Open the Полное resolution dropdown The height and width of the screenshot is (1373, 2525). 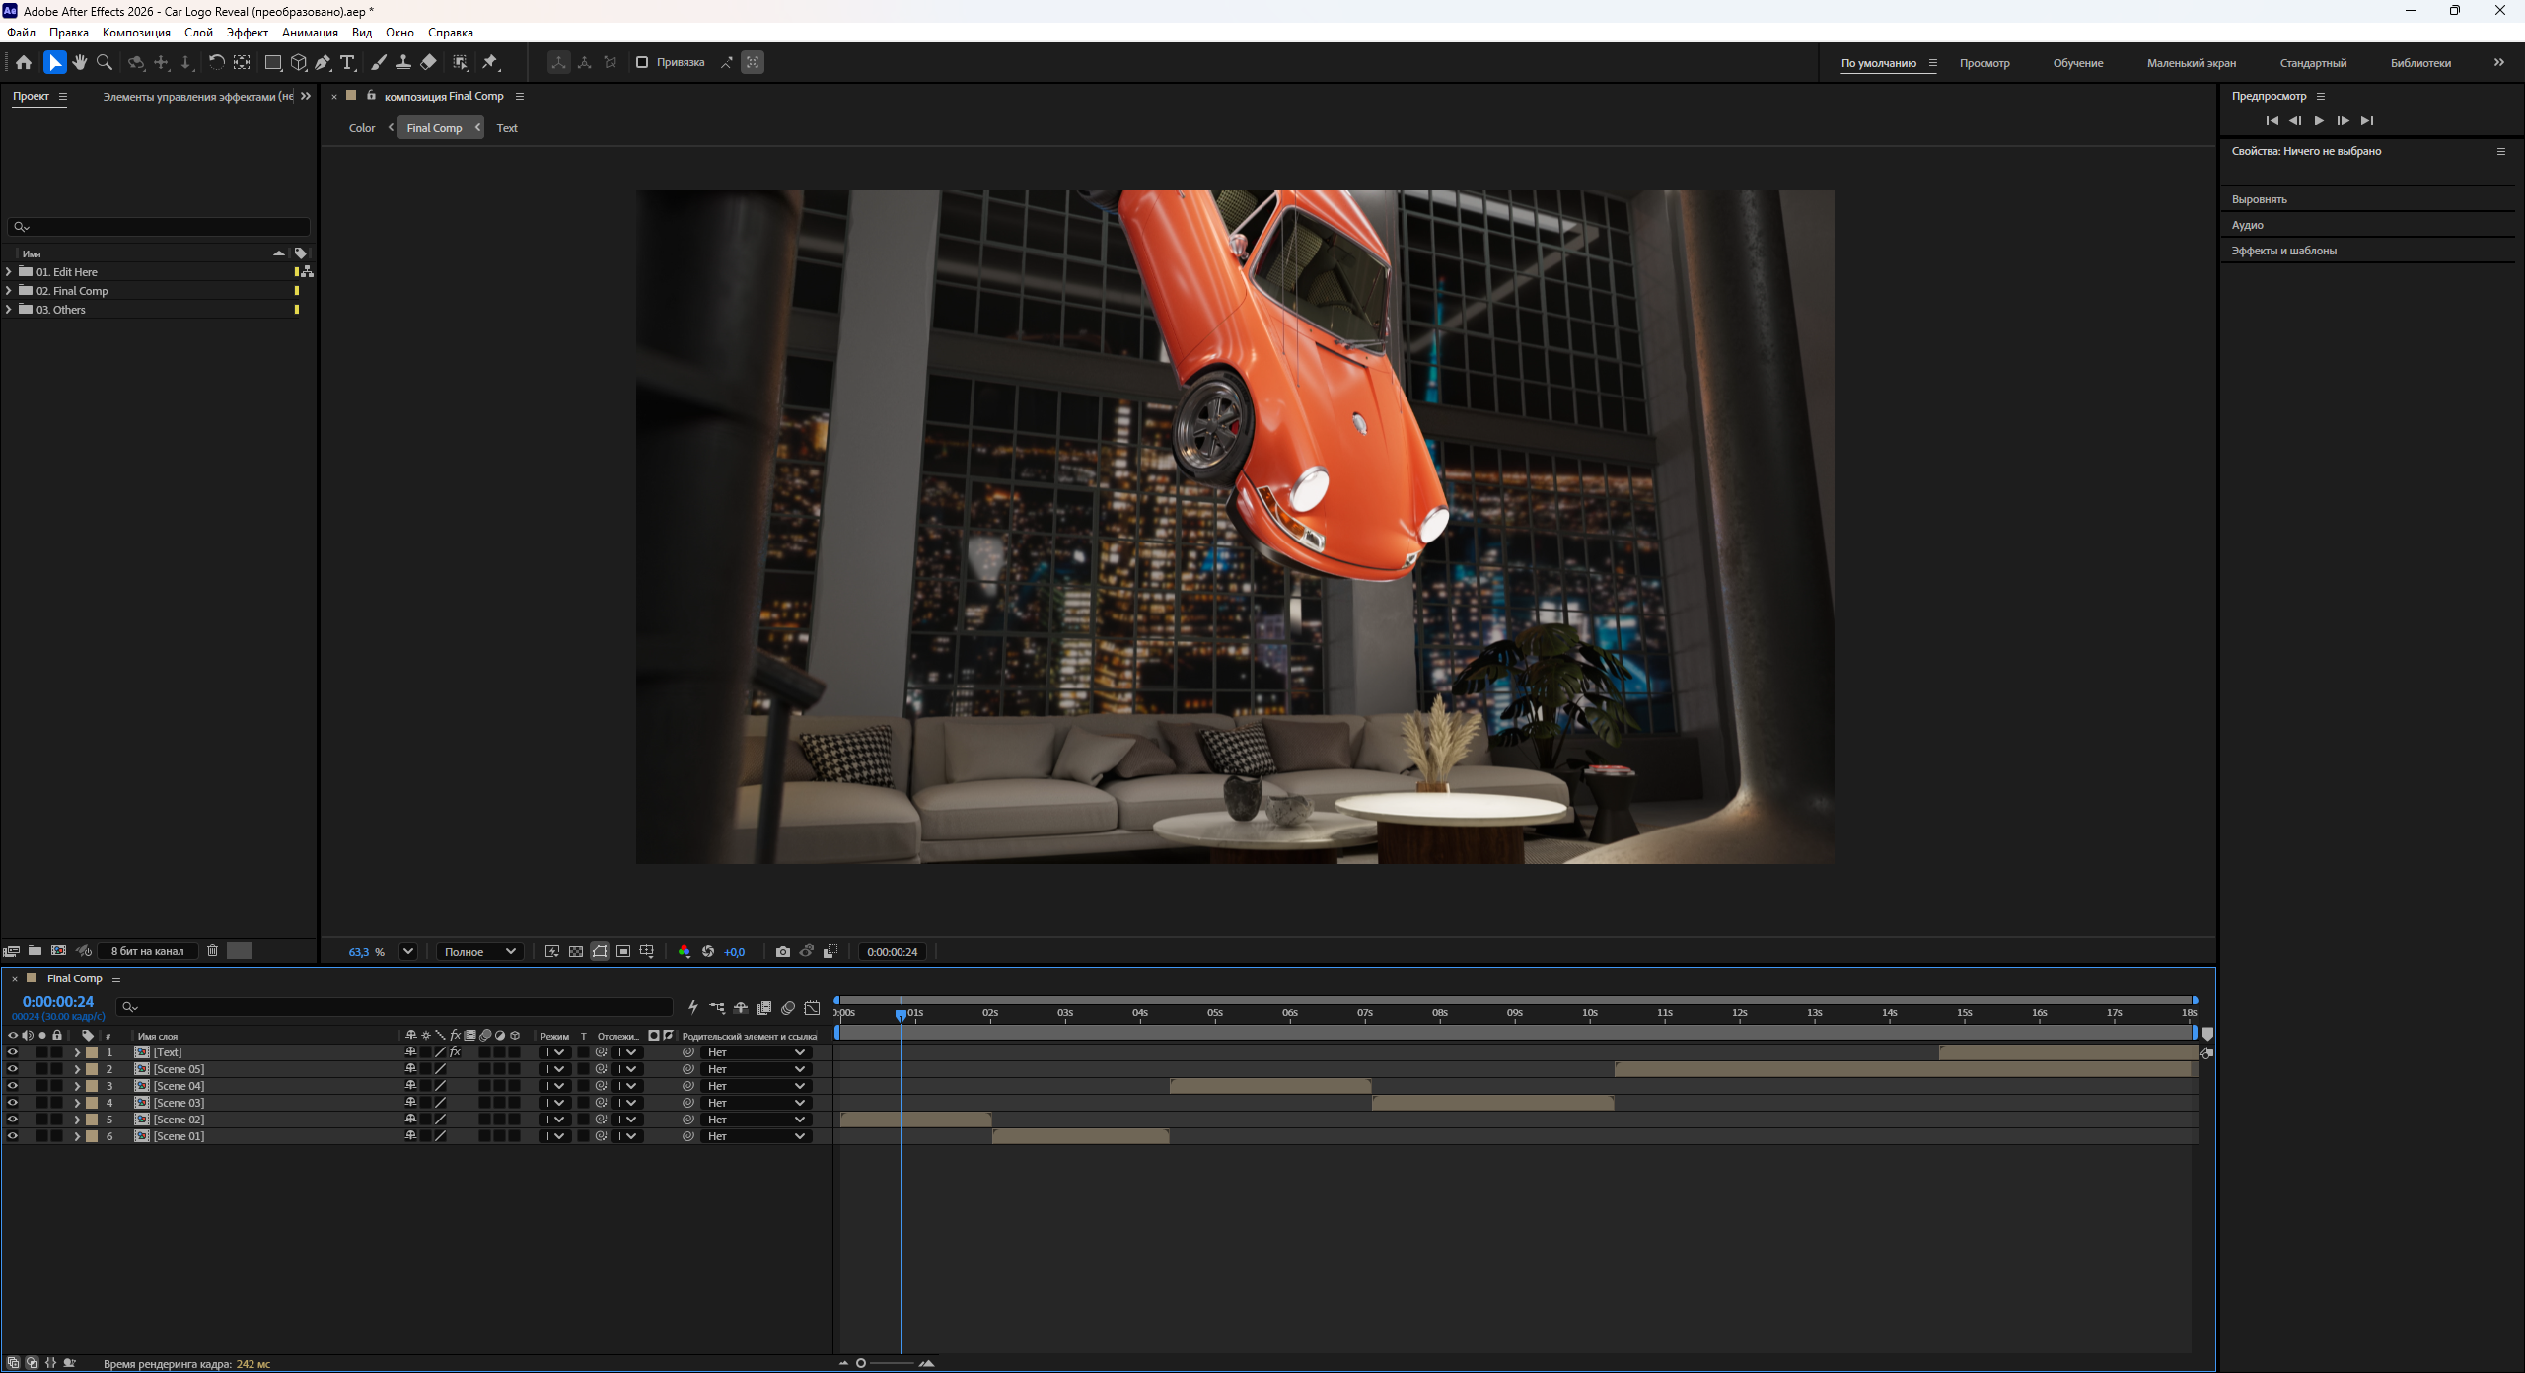[x=479, y=951]
